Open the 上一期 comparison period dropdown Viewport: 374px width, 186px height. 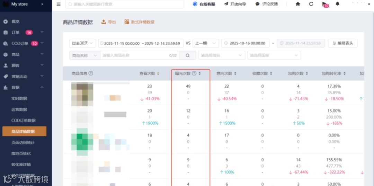point(206,43)
